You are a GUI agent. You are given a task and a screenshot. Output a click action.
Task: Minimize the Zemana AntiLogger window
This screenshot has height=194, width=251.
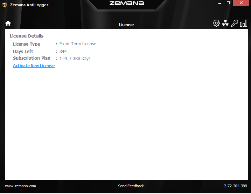[220, 3]
